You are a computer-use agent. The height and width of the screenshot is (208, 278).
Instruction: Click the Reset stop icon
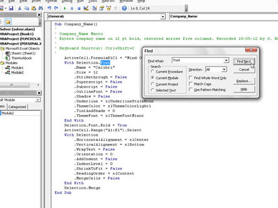(x=79, y=8)
